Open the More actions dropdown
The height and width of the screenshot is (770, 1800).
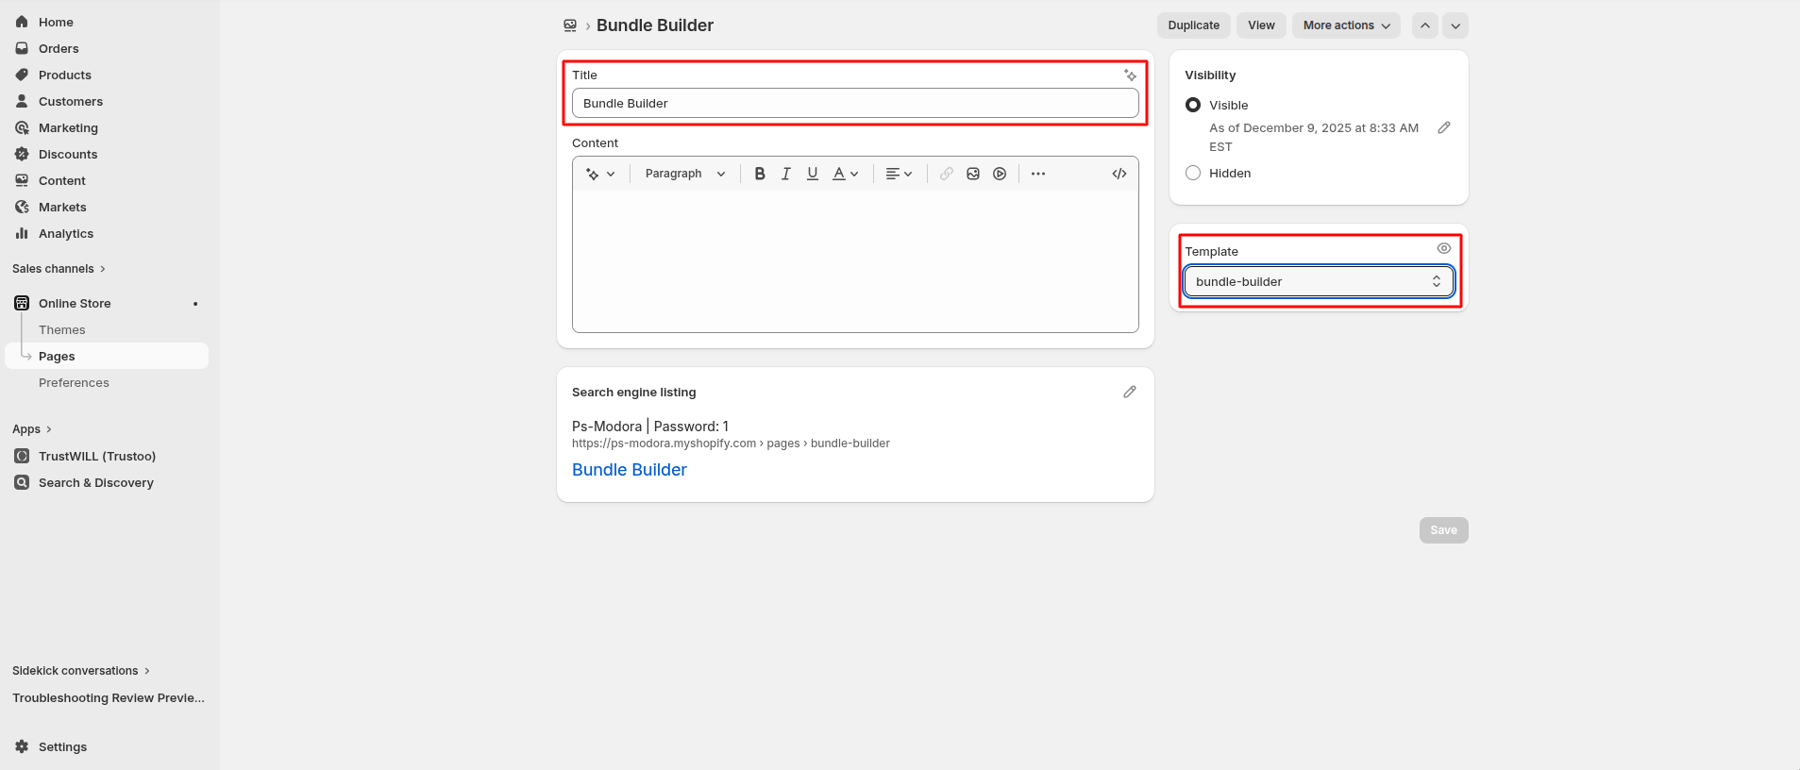pyautogui.click(x=1347, y=25)
